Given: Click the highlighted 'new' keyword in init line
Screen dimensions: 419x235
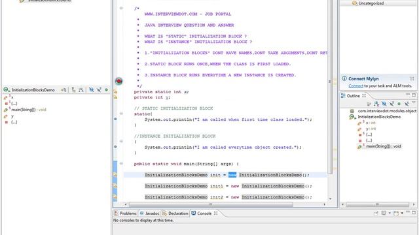Looking at the screenshot, I should click(232, 175).
